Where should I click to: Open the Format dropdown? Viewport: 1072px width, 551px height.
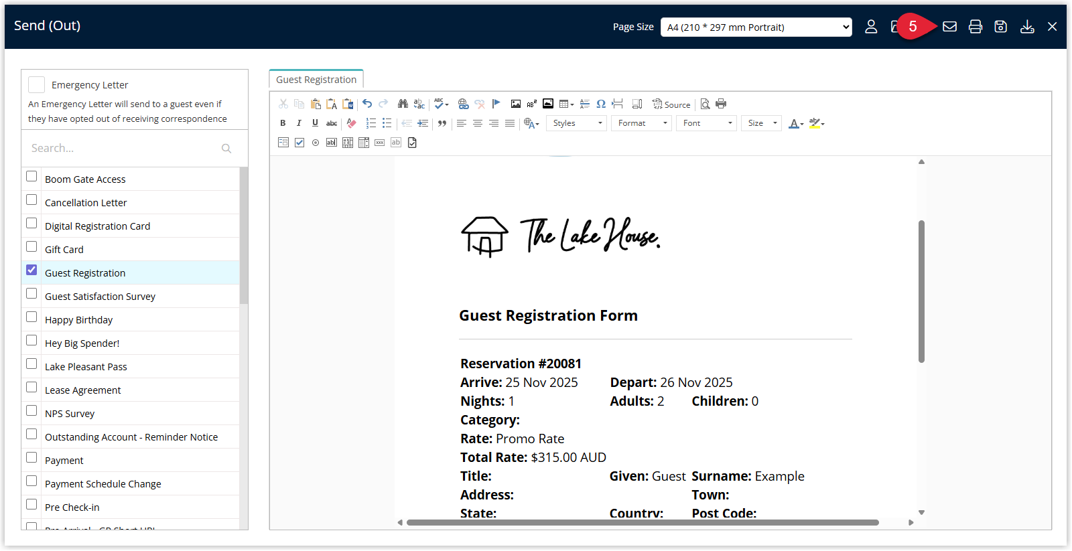pos(641,123)
